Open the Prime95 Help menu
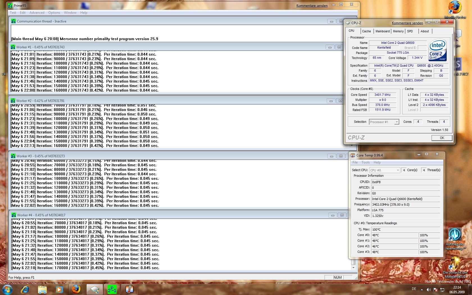472x295 pixels. (x=84, y=13)
